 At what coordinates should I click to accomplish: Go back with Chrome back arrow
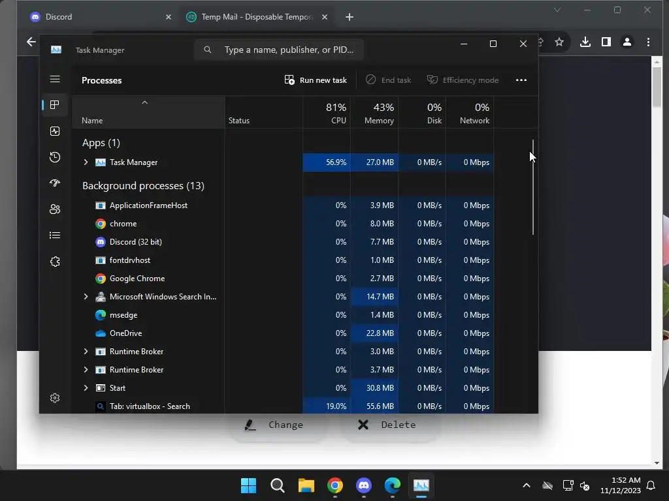31,42
